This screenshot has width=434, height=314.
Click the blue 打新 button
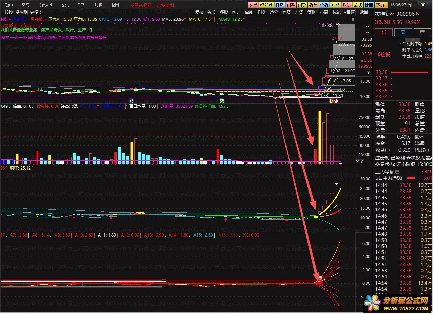tap(279, 5)
